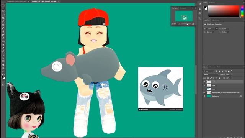The width and height of the screenshot is (245, 138).
Task: Toggle lock position in Layers panel
Action: pyautogui.click(x=214, y=78)
